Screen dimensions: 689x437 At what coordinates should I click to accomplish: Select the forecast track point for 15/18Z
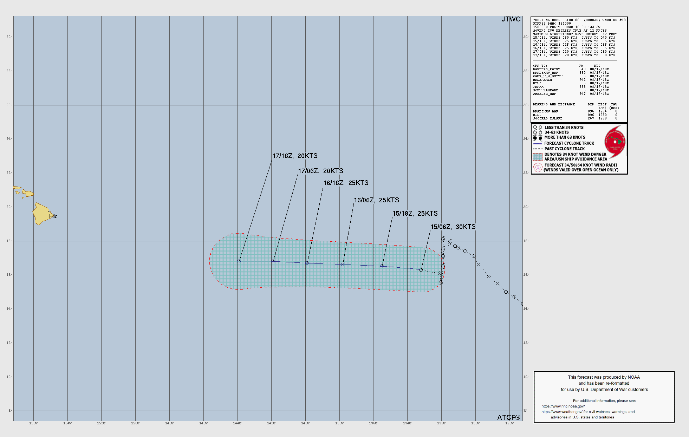tap(382, 266)
